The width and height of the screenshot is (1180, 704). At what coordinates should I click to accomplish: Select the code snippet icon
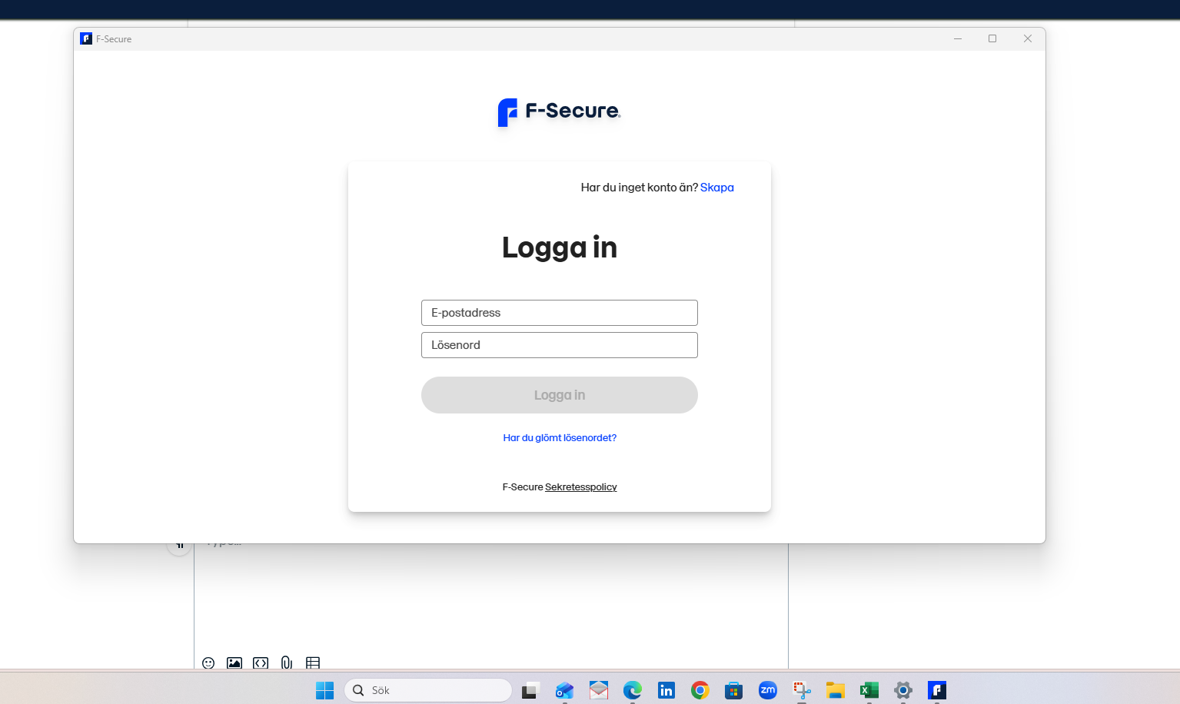pyautogui.click(x=261, y=662)
